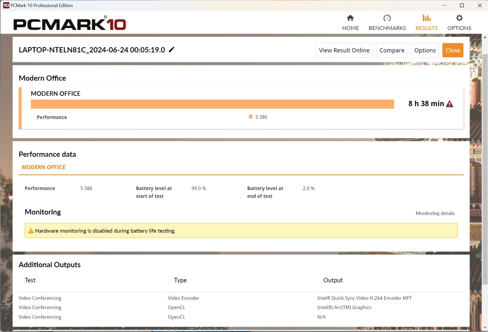Click the 99.0 % battery start value
This screenshot has width=488, height=332.
pos(199,188)
